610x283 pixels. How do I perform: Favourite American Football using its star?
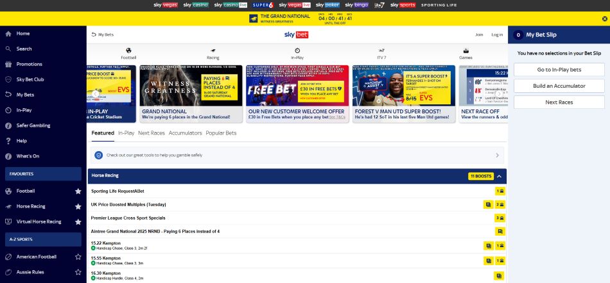[78, 257]
